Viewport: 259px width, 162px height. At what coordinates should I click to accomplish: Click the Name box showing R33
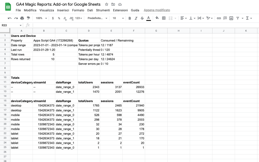pos(10,25)
